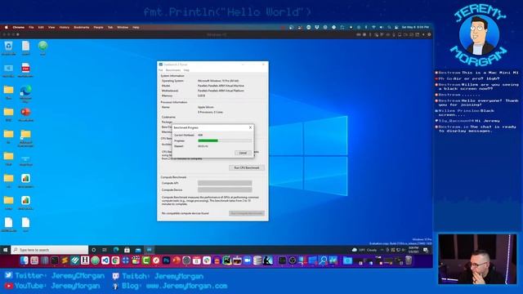Image resolution: width=523 pixels, height=294 pixels.
Task: Open Task View in the Windows taskbar
Action: click(105, 250)
